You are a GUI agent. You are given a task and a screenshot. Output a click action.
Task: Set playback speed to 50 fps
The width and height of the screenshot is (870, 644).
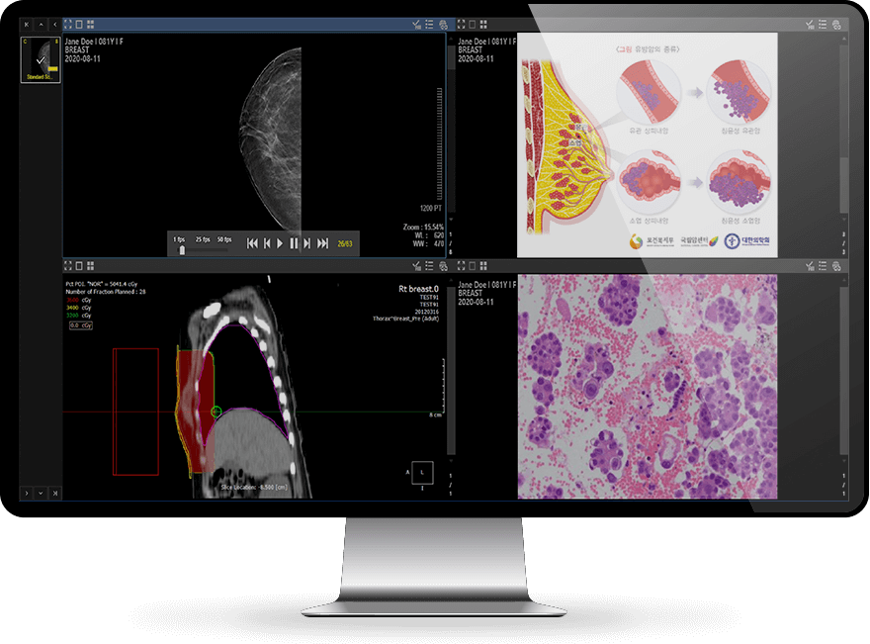pos(224,239)
